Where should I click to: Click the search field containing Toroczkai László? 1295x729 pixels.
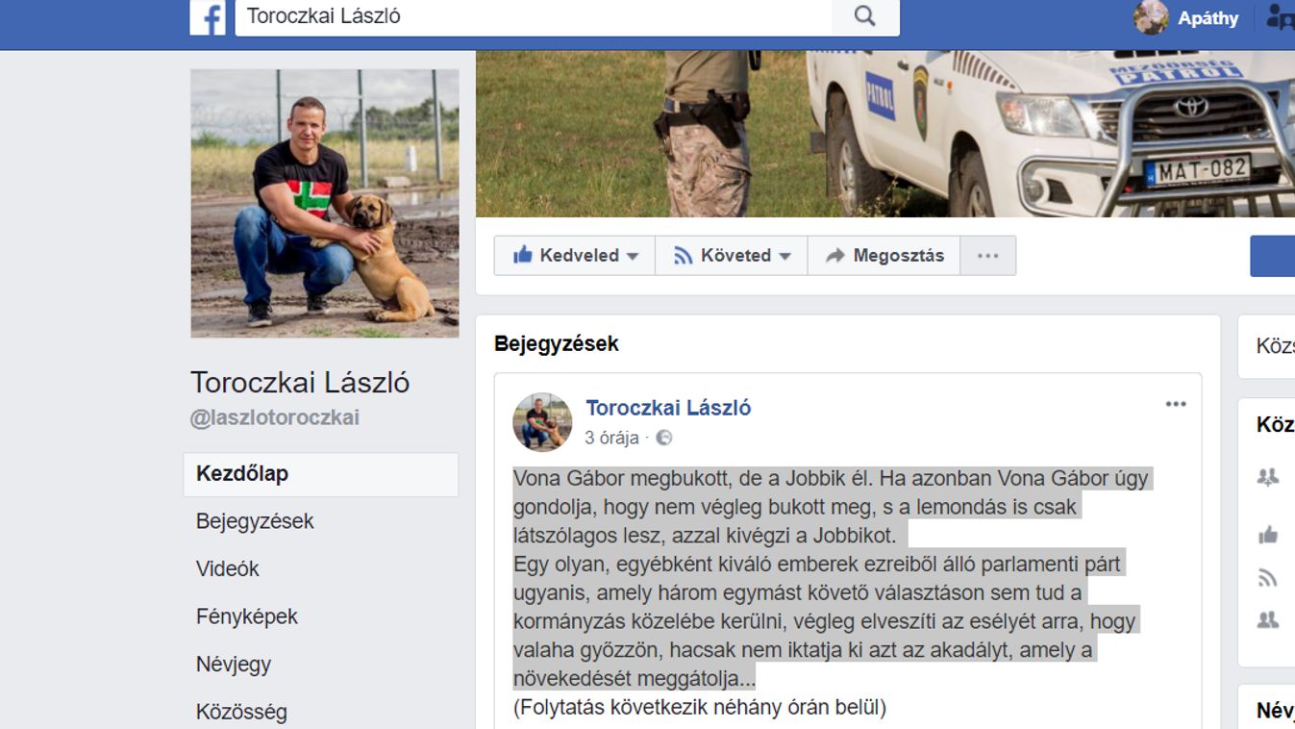[534, 16]
